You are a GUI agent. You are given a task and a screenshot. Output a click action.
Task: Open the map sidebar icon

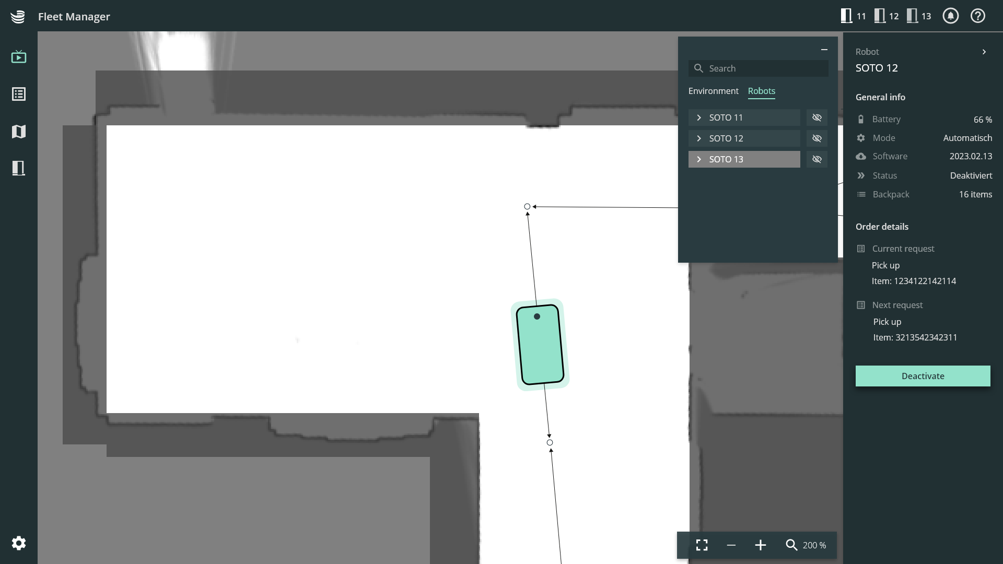point(19,131)
